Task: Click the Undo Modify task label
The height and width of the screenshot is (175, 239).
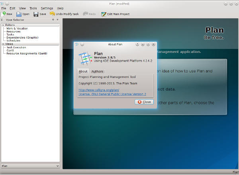Action: [x=67, y=14]
